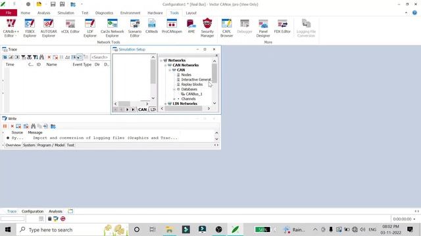Open the vCDL Editor
The image size is (421, 236).
[x=70, y=26]
